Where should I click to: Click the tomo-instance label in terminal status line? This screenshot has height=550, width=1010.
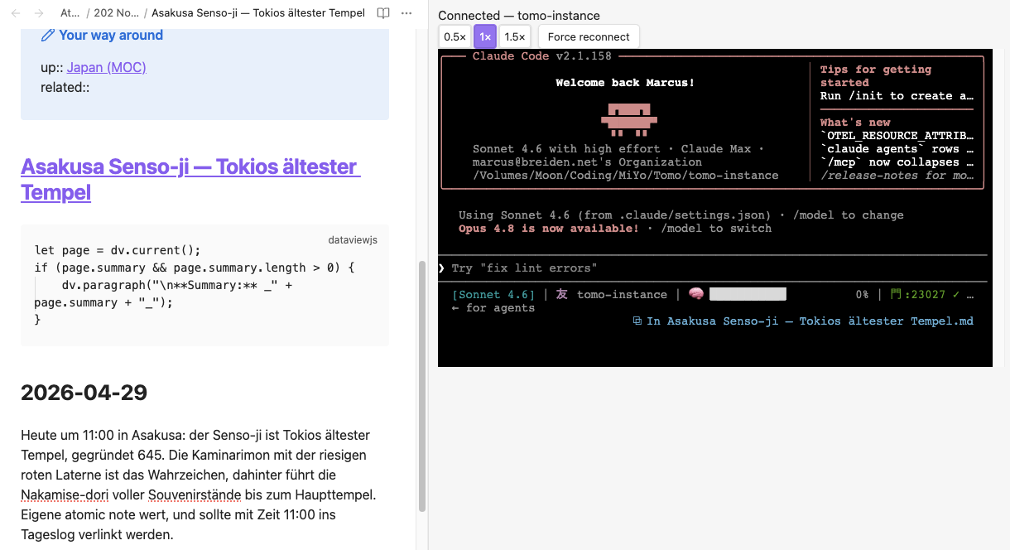tap(622, 294)
